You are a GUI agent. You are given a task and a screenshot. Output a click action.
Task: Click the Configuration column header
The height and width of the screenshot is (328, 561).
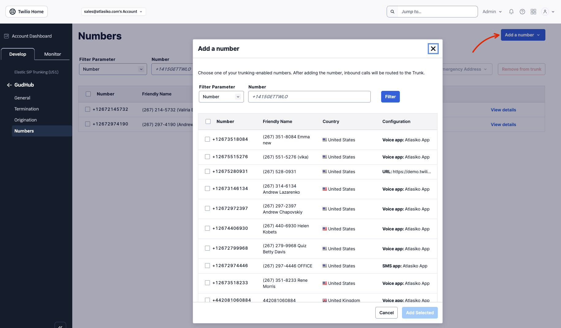[x=396, y=121]
